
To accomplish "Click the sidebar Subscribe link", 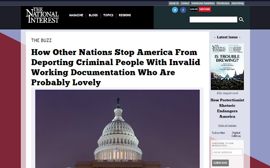I will point(219,133).
